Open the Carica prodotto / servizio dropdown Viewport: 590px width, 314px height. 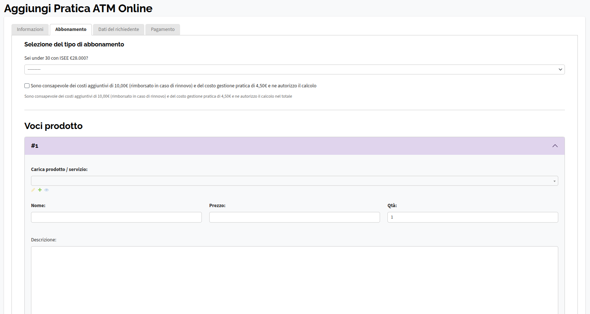coord(294,181)
